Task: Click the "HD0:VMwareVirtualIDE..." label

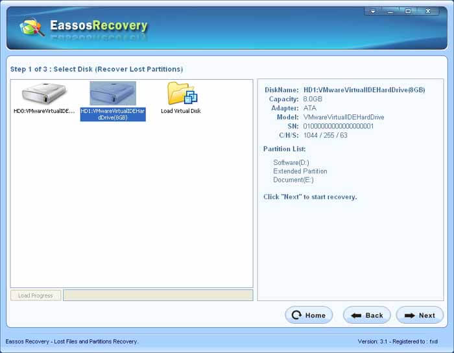Action: 44,111
